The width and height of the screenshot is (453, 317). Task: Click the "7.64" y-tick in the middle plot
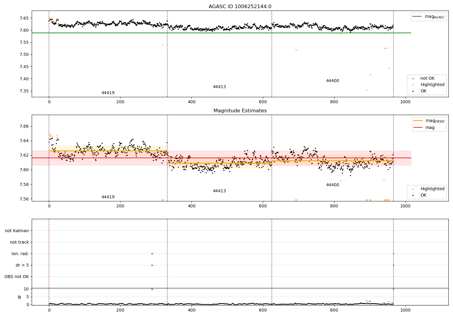24,141
